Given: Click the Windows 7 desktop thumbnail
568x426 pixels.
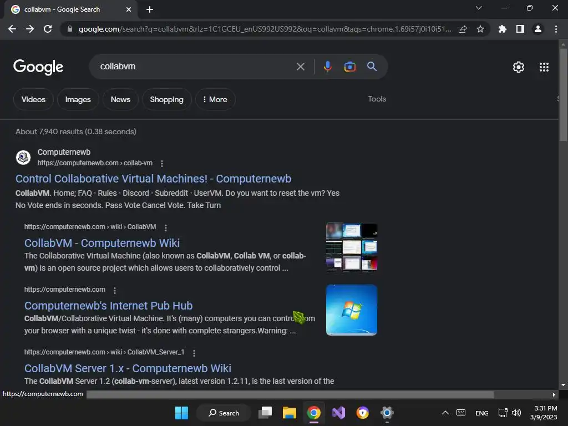Looking at the screenshot, I should click(x=351, y=310).
